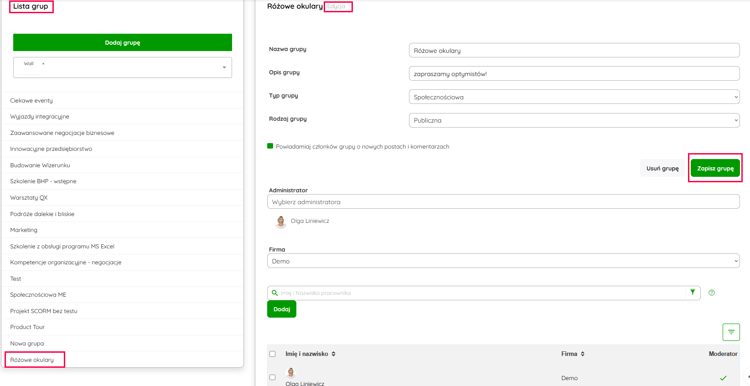Screen dimensions: 750x386
Task: Sort table by Firma column arrows
Action: pyautogui.click(x=583, y=354)
